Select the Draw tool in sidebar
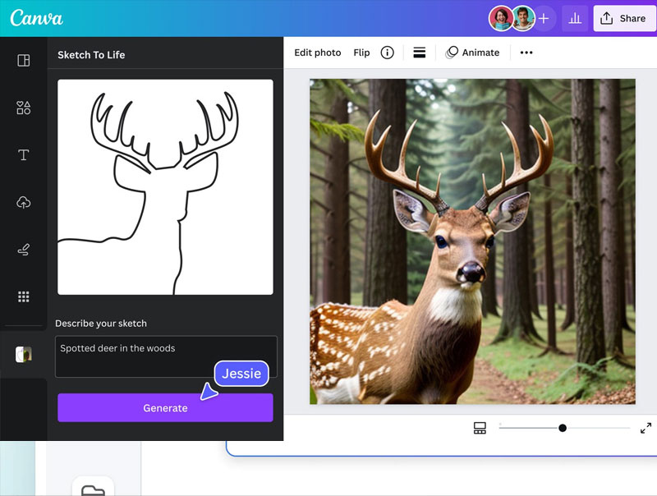The height and width of the screenshot is (496, 657). click(x=23, y=250)
